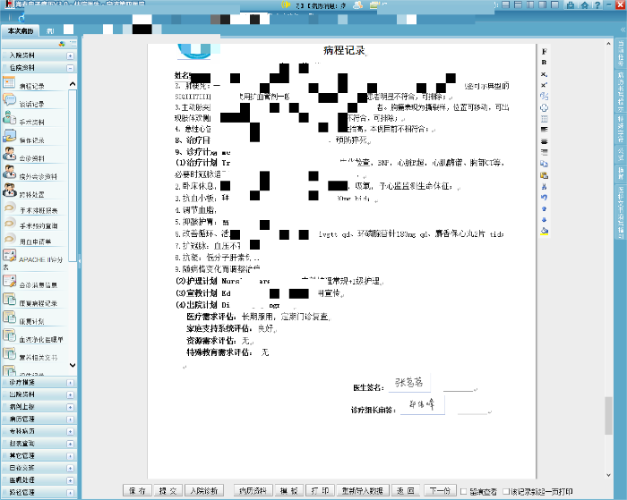Screen dimensions: 627x500
Task: Expand the 出院资料 section
Action: coord(70,394)
